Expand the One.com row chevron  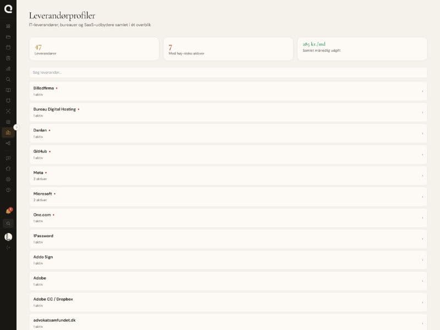pyautogui.click(x=422, y=218)
